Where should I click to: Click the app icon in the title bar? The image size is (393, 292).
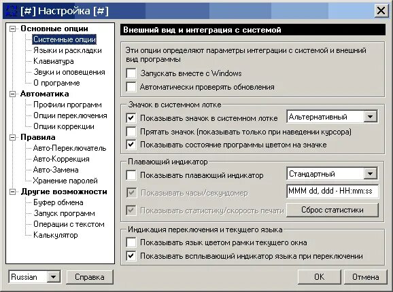12,11
